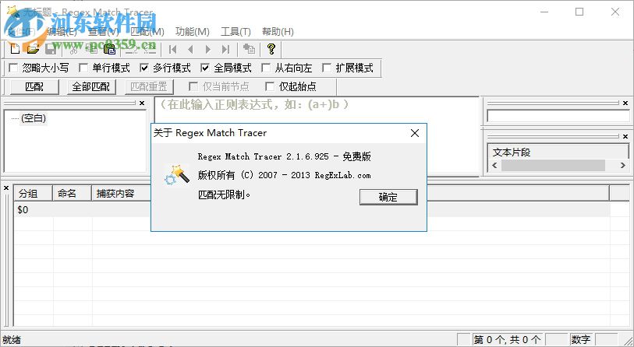
Task: Toggle 忽略大小写 checkbox
Action: click(13, 68)
